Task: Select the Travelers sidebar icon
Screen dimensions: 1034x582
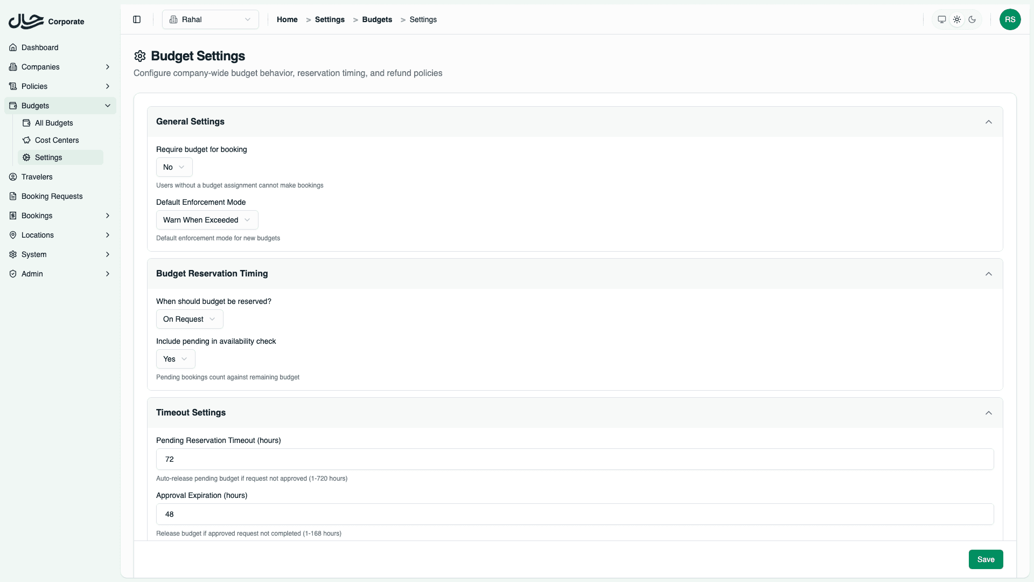Action: coord(13,177)
